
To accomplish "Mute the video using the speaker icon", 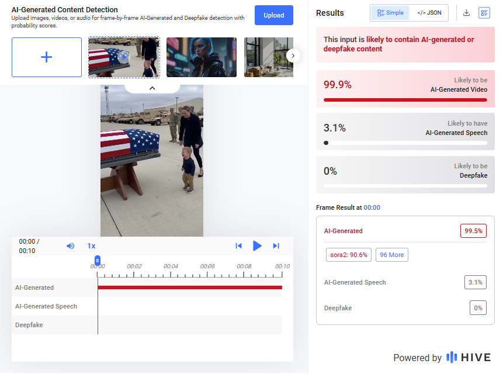I will [71, 246].
